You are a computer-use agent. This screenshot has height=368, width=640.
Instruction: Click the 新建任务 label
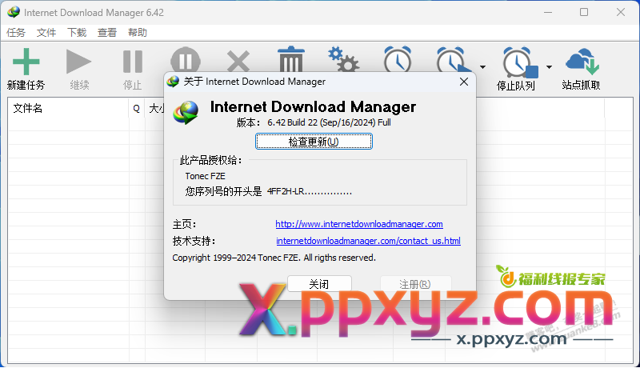point(26,85)
